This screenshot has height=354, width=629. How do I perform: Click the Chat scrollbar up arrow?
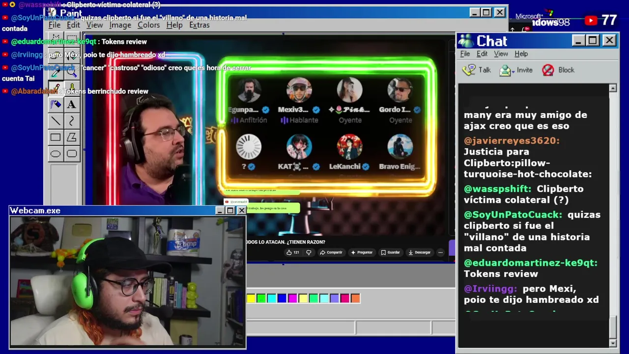[x=613, y=88]
